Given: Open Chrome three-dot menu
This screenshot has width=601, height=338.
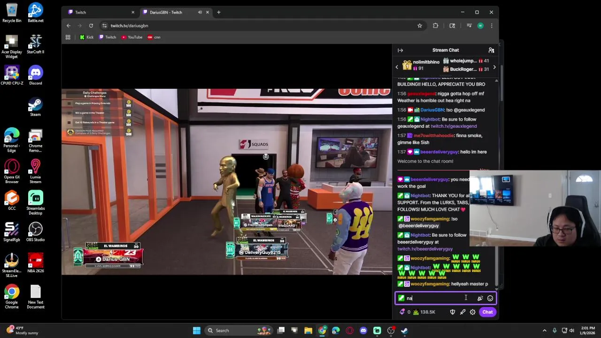Looking at the screenshot, I should [492, 26].
